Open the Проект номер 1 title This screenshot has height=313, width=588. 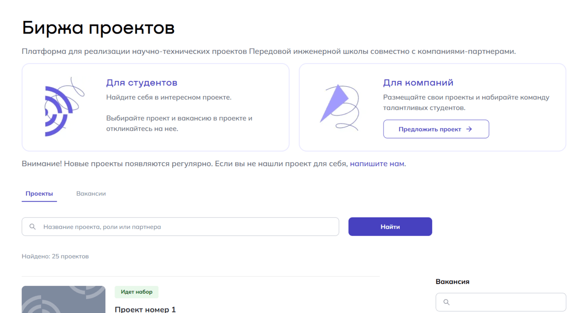click(x=145, y=309)
